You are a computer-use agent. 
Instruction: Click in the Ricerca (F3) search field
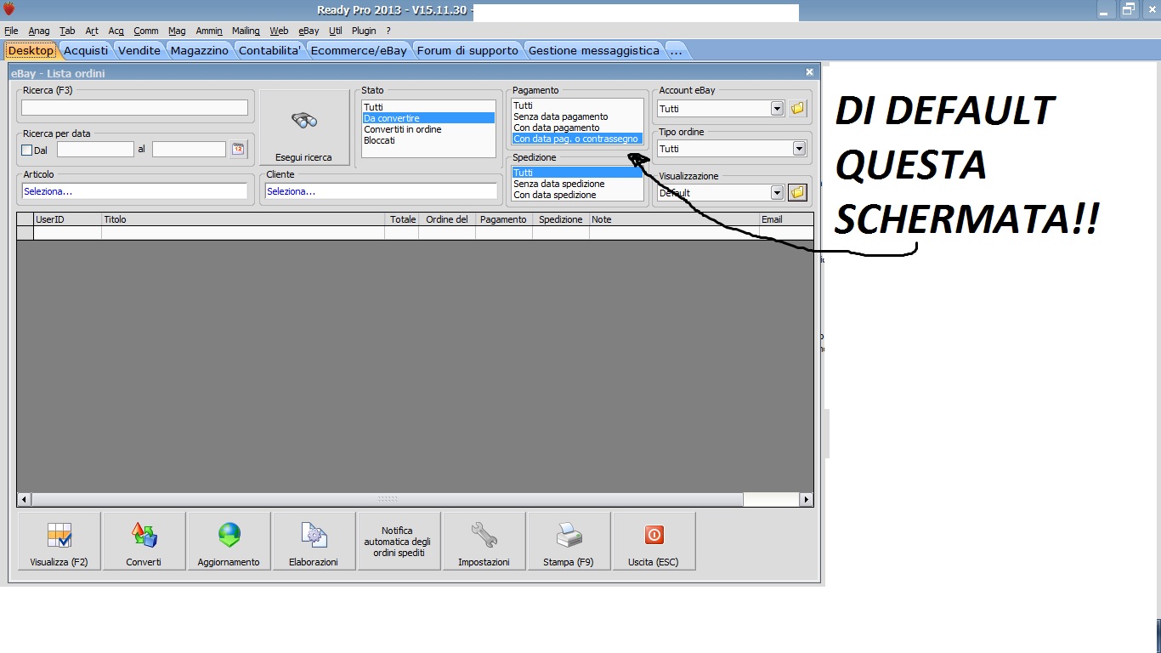(x=134, y=107)
